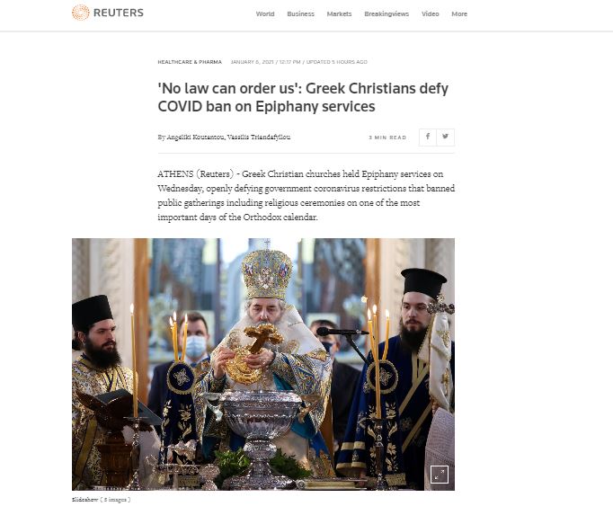613x515 pixels.
Task: Go to Markets section
Action: click(340, 13)
